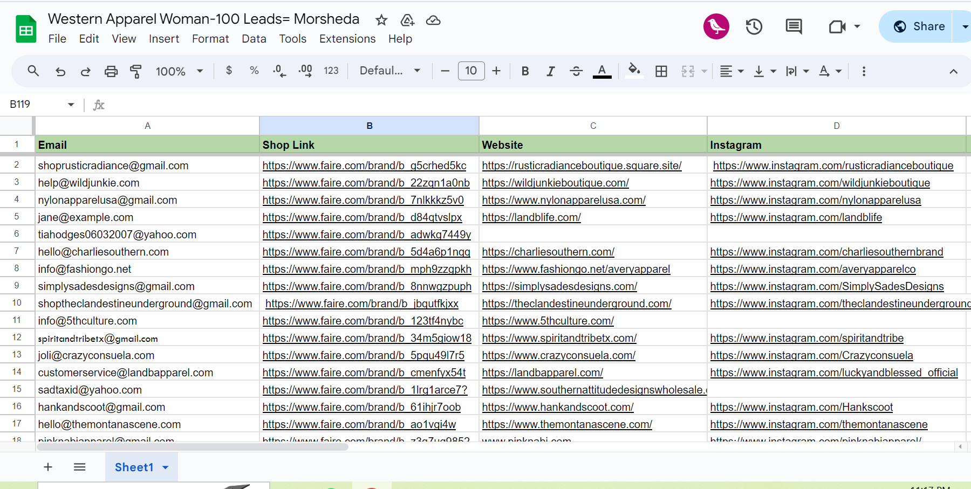
Task: Format as percent
Action: click(x=254, y=71)
